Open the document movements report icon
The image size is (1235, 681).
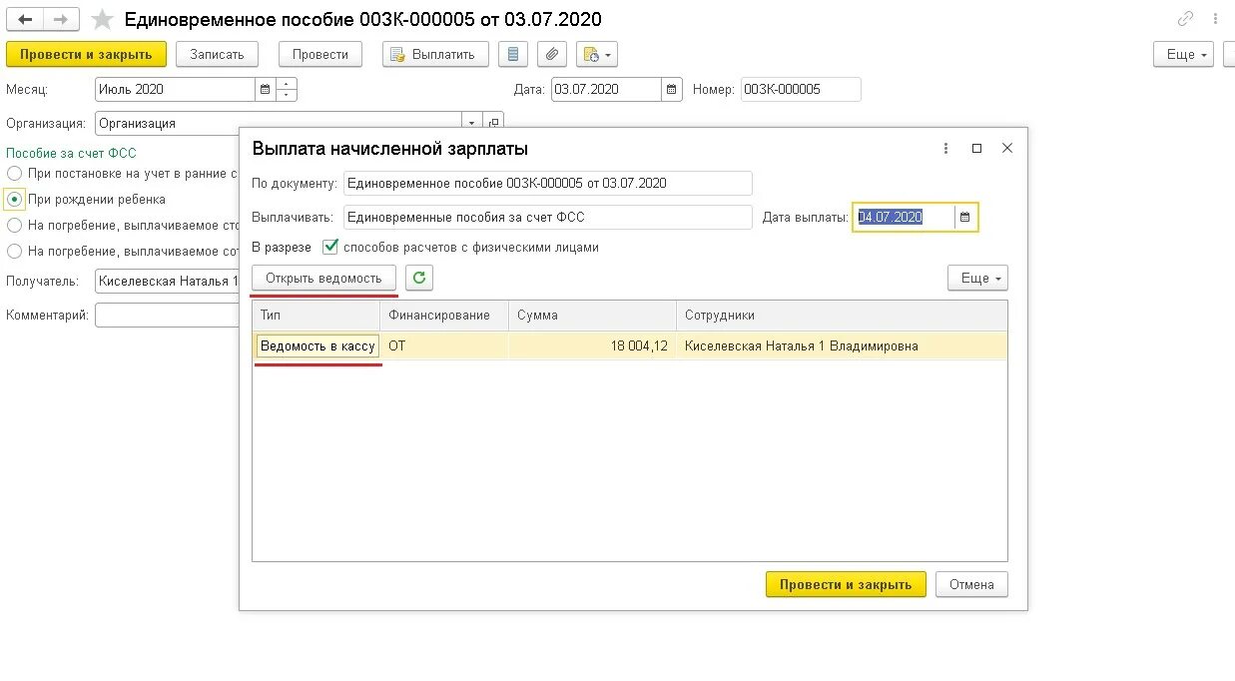[x=513, y=54]
